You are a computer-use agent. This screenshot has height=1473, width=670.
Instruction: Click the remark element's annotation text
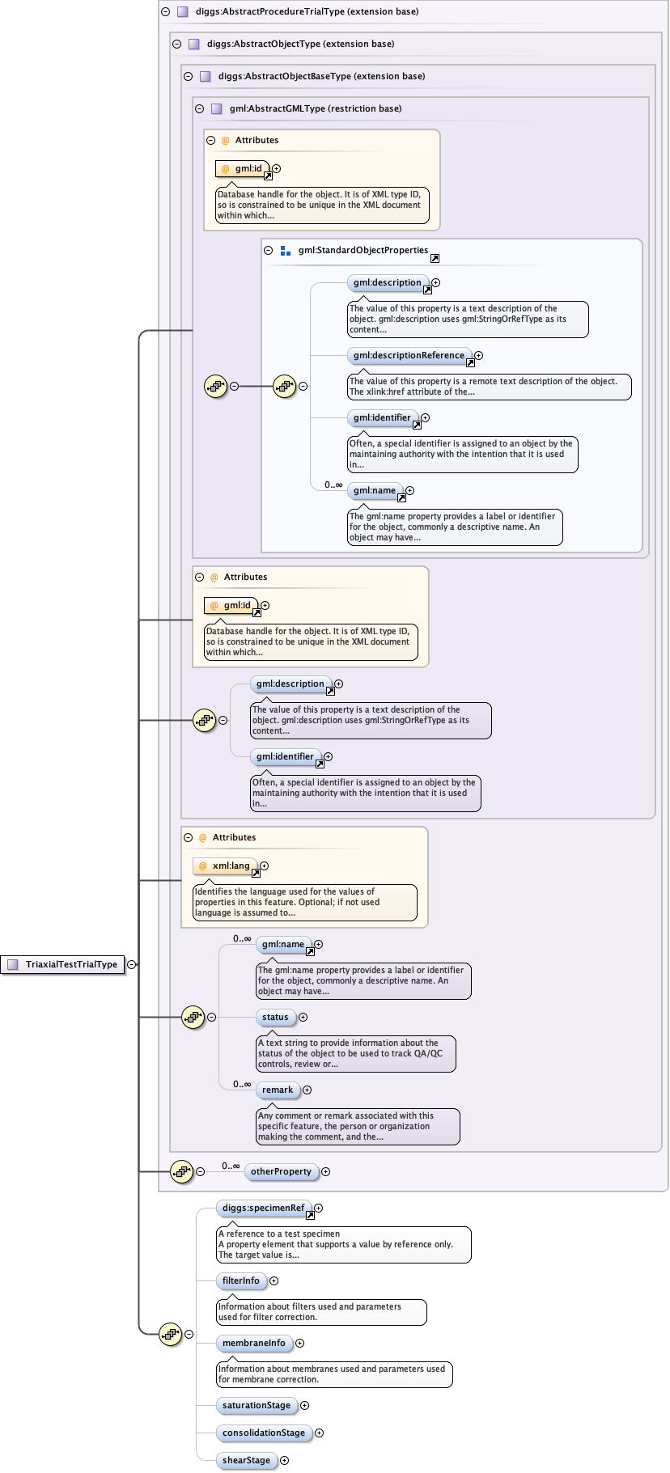(357, 1126)
